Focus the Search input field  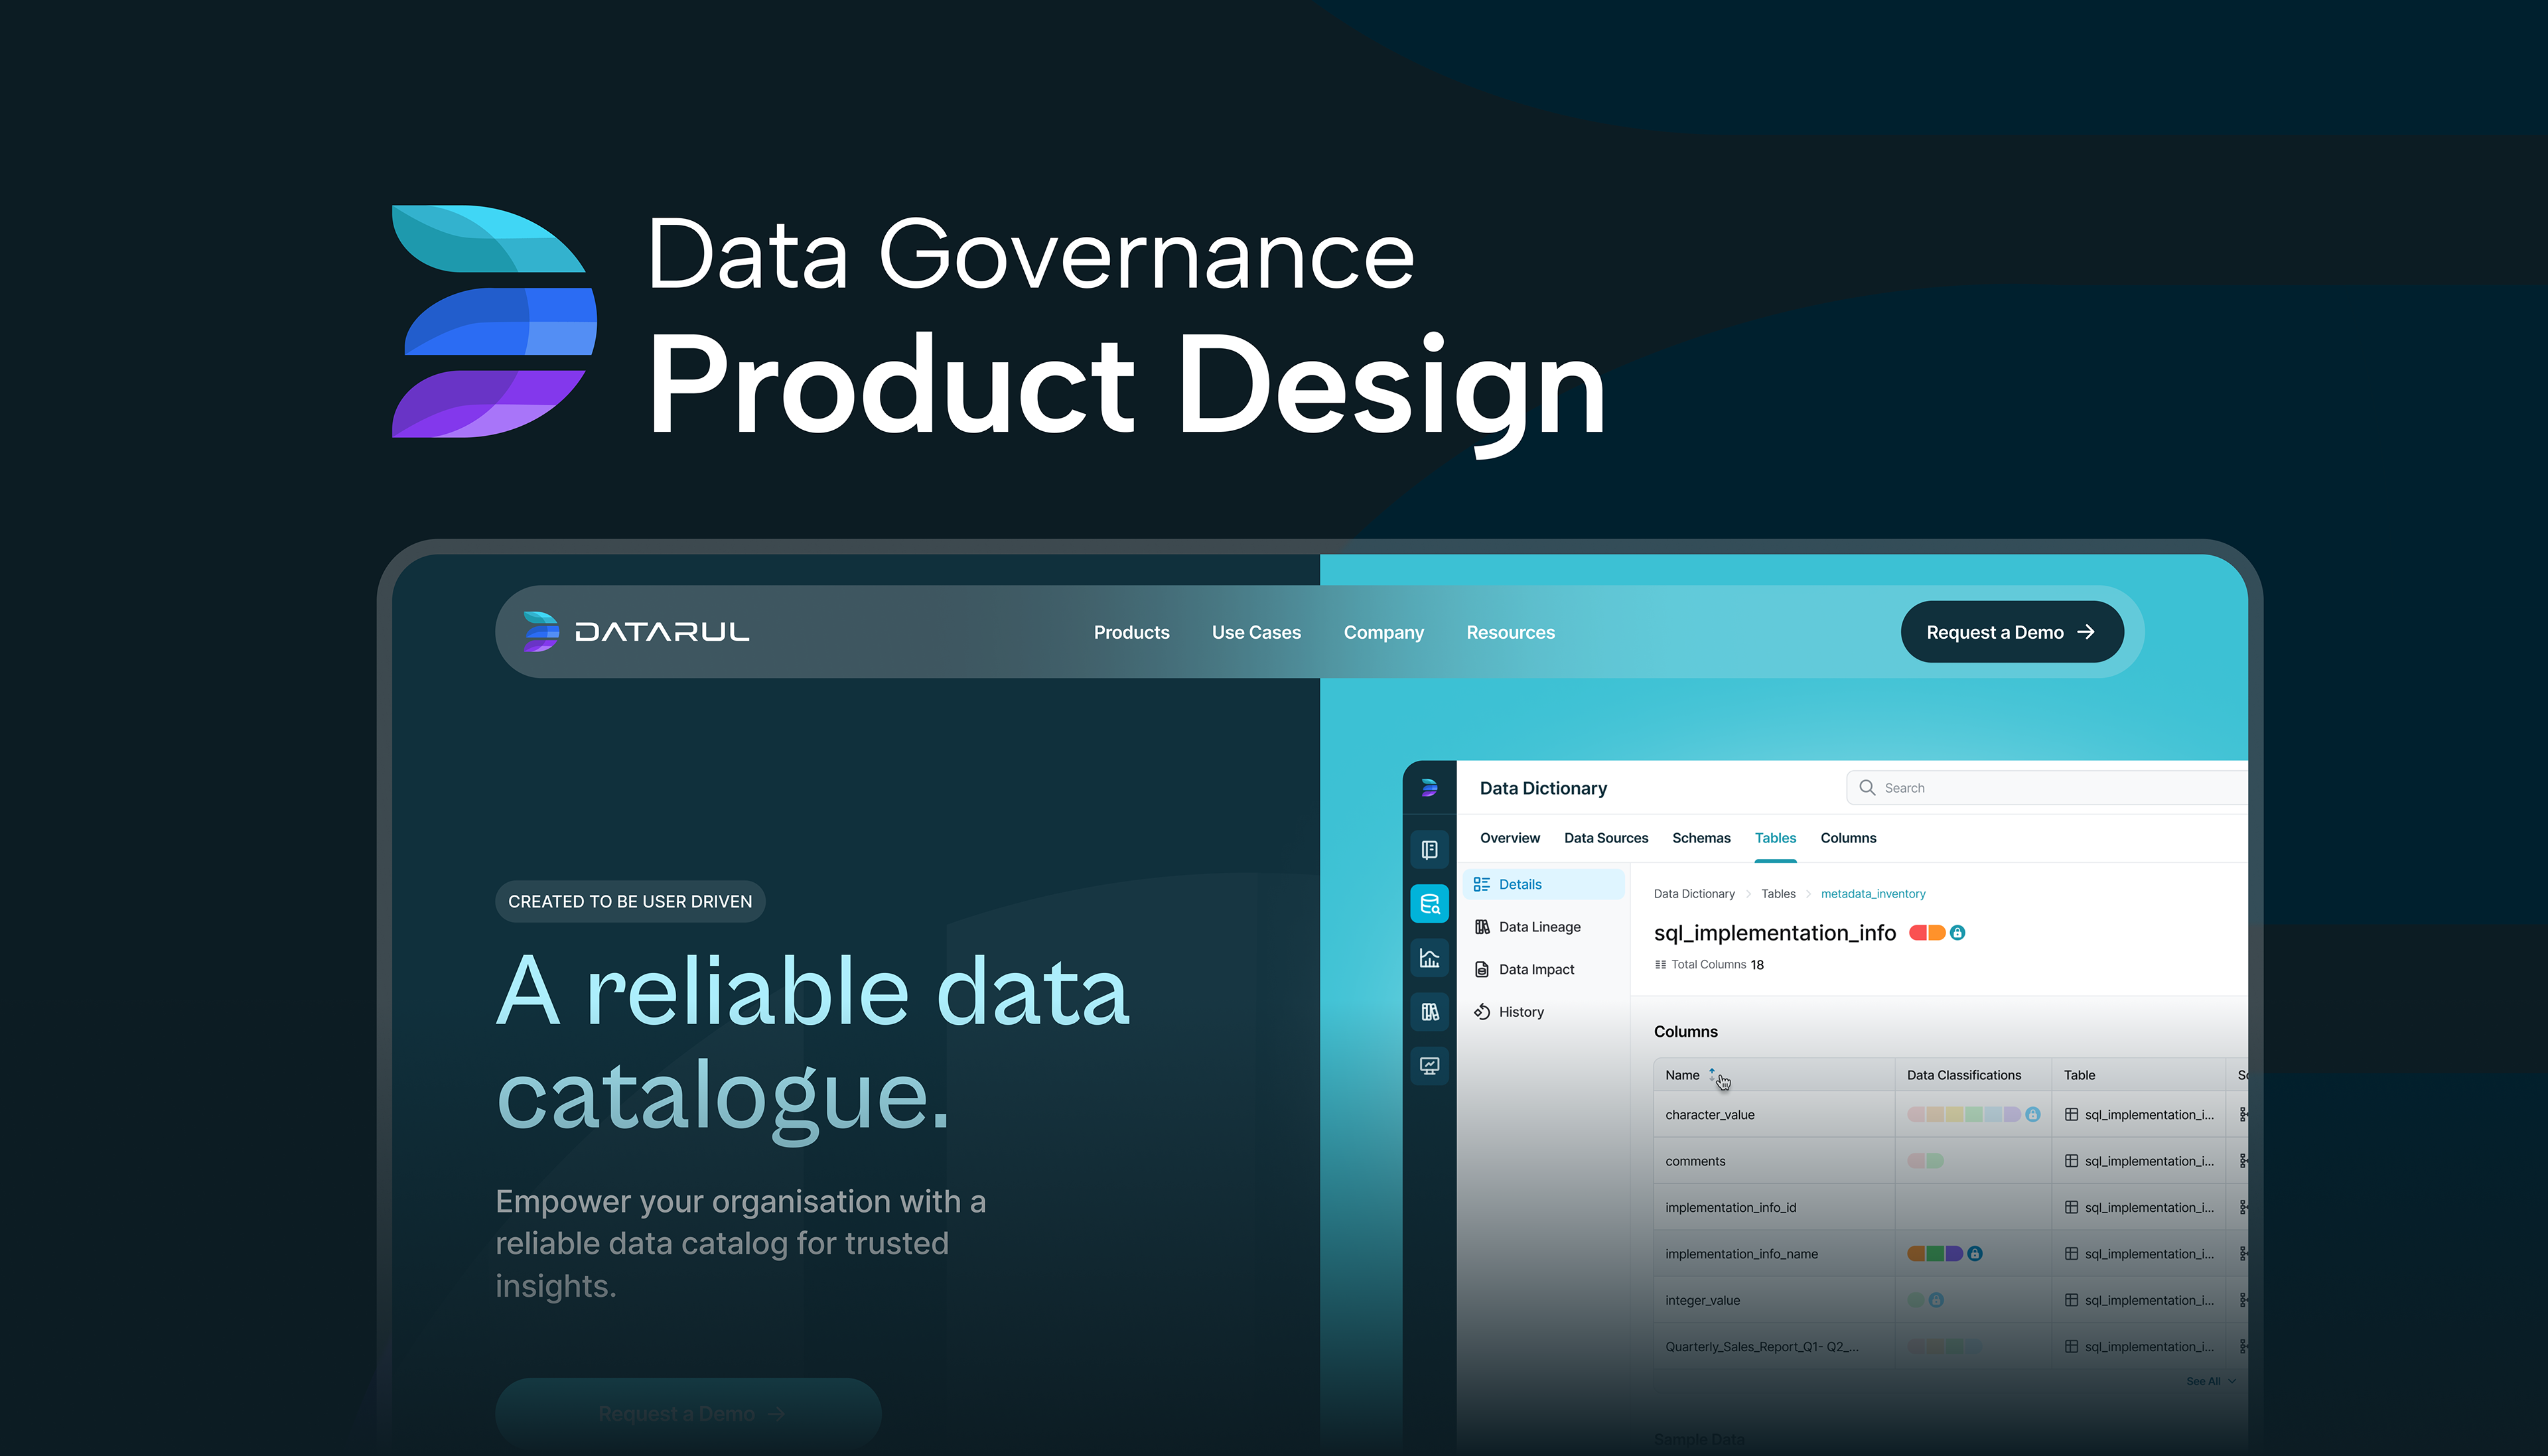2046,788
